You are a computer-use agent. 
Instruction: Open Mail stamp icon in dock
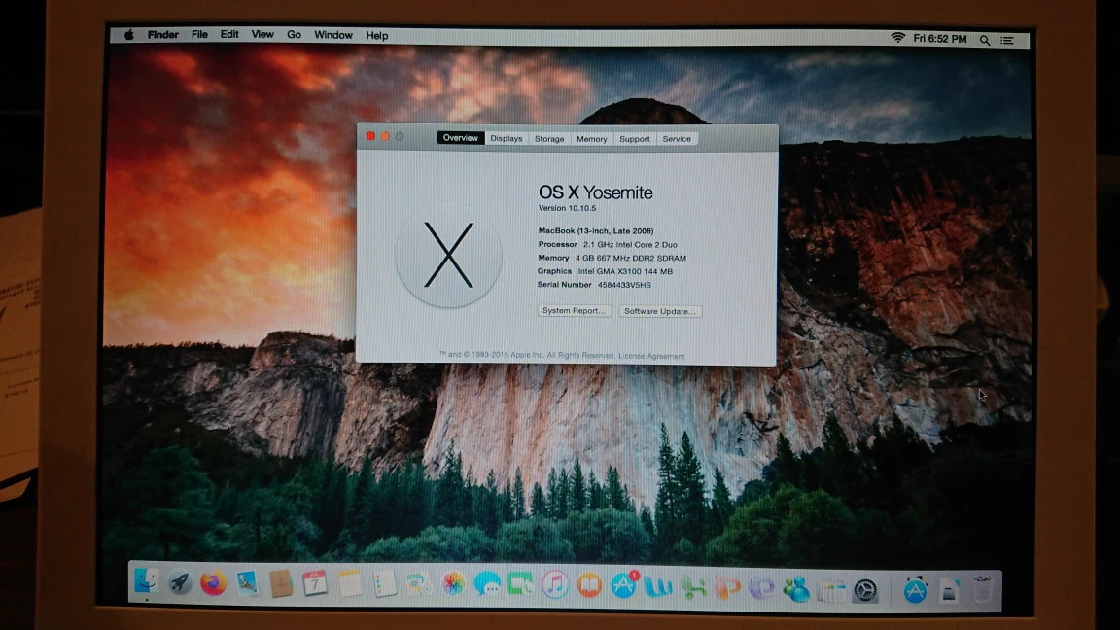[x=247, y=584]
